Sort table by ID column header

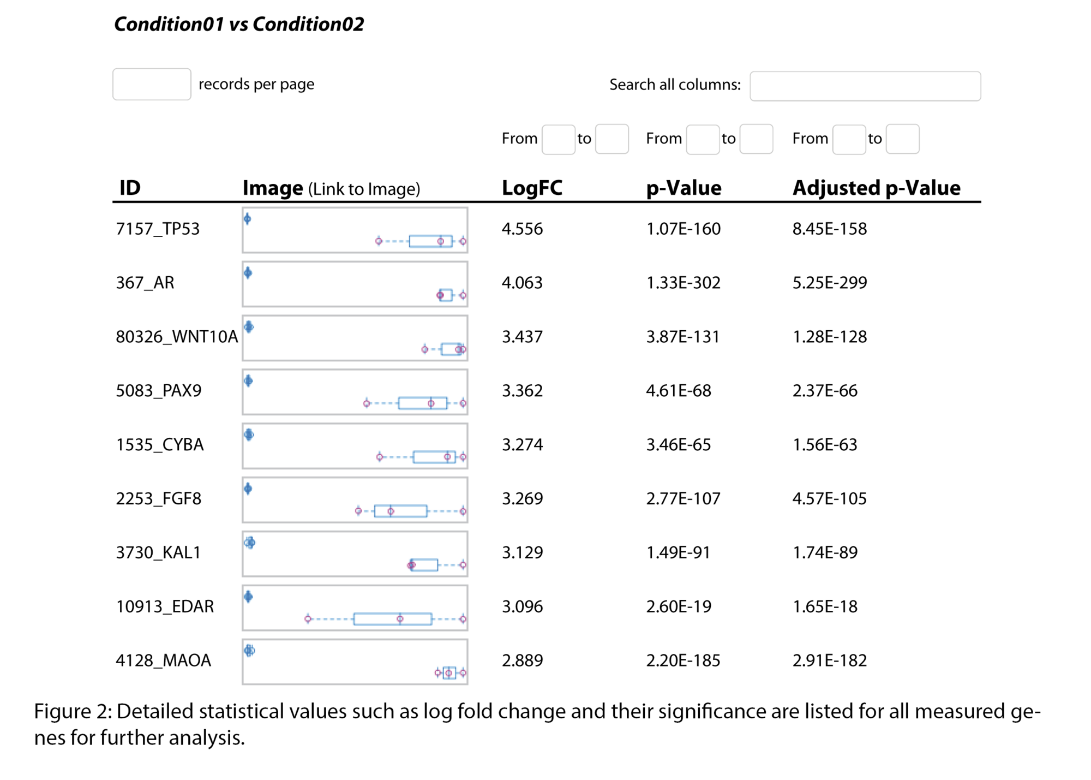(x=130, y=188)
